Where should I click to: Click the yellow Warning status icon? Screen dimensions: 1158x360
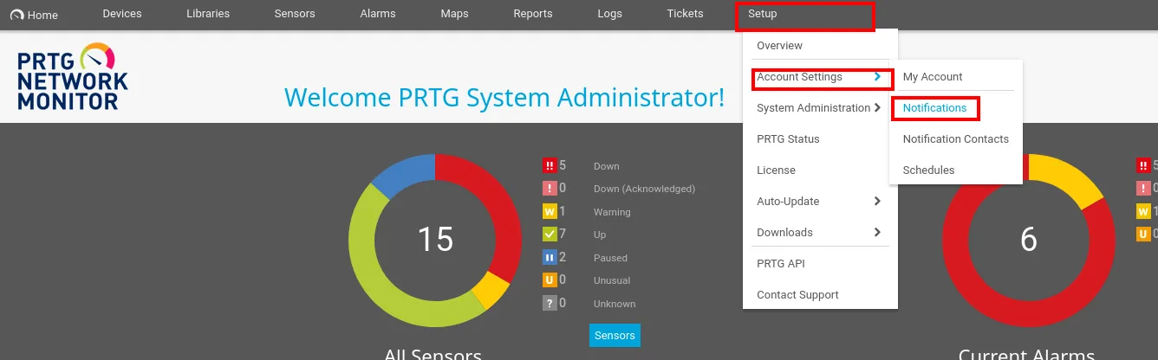549,211
